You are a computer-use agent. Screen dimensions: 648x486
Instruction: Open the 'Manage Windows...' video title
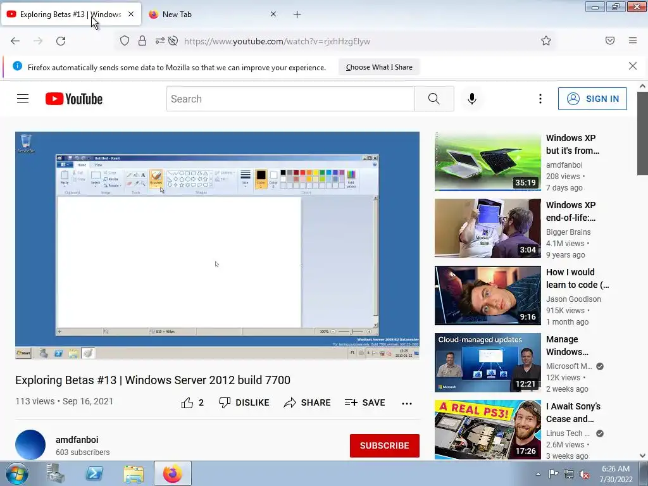point(567,346)
